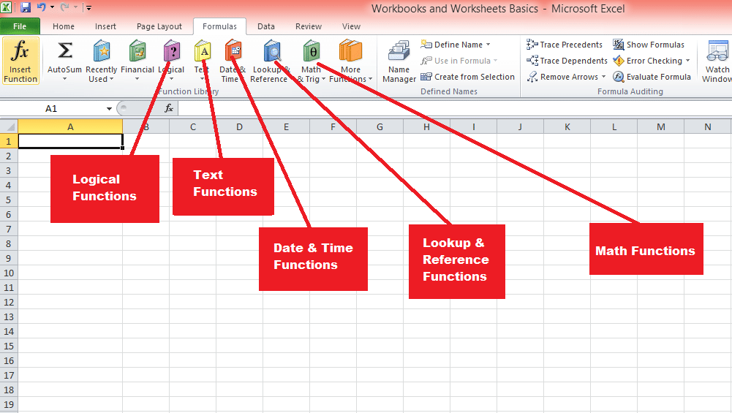
Task: Click the Formulas tab
Action: tap(219, 26)
